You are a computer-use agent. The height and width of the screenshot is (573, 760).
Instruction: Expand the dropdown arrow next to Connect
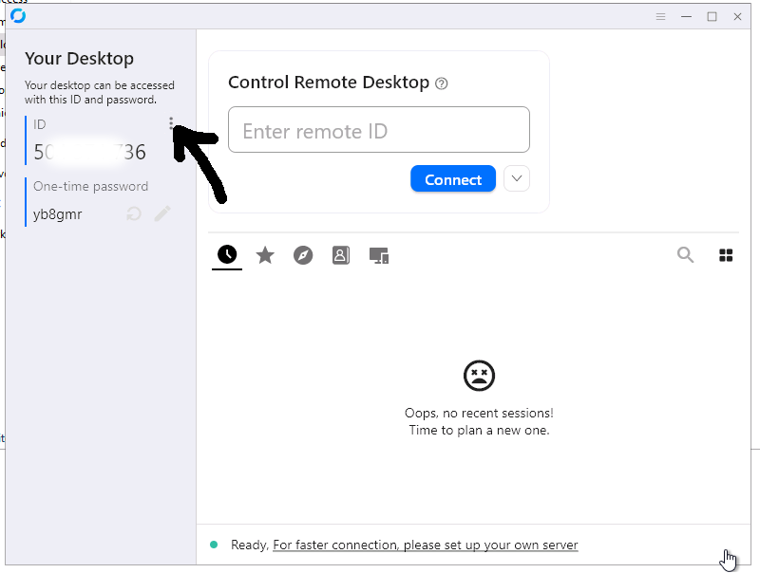516,178
